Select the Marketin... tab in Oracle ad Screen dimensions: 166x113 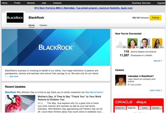(x=157, y=108)
